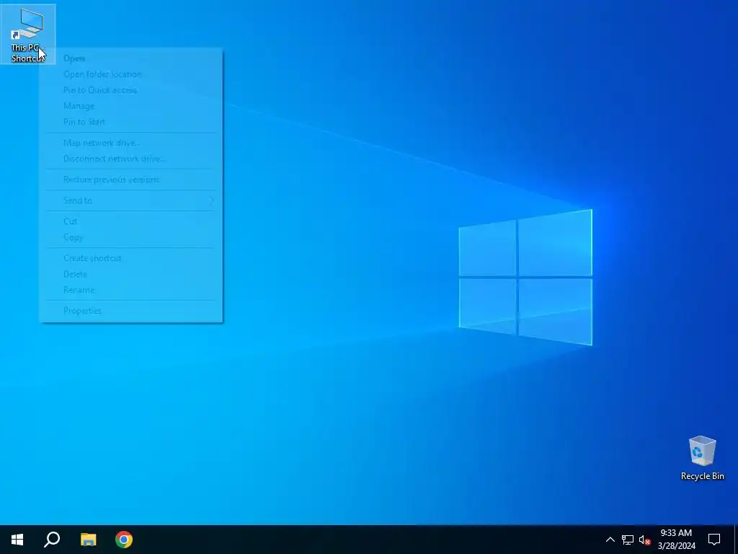Click the Show desktop strip on the taskbar
The height and width of the screenshot is (554, 738).
point(736,540)
